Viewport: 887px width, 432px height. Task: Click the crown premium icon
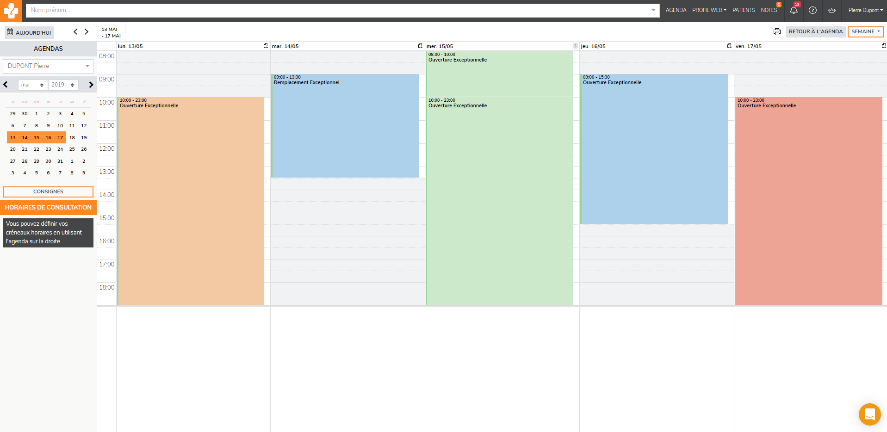(x=831, y=10)
